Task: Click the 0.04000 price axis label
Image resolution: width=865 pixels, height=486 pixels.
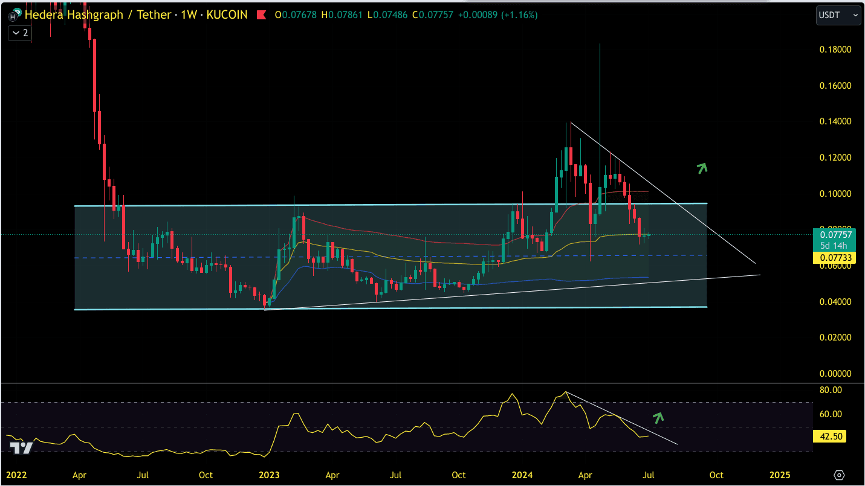Action: [x=835, y=302]
